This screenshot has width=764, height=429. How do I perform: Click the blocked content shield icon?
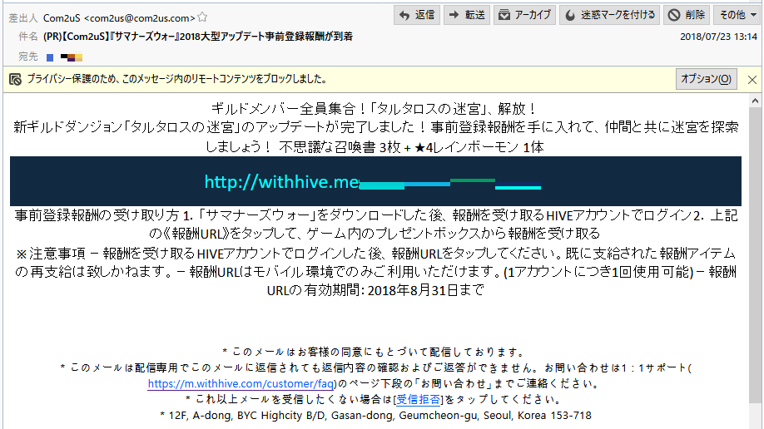click(15, 79)
